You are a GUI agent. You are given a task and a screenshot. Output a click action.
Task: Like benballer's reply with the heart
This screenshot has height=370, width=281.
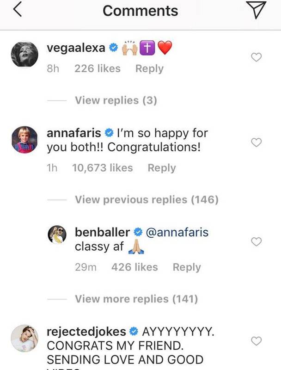point(256,241)
